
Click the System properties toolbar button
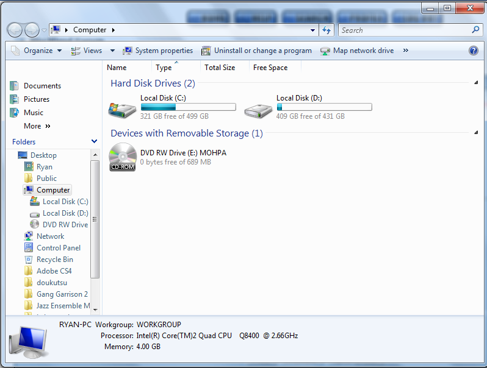(158, 51)
